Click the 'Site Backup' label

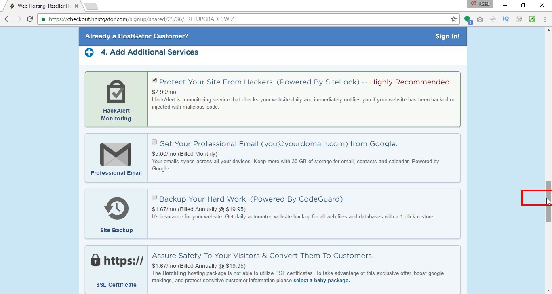click(x=116, y=230)
